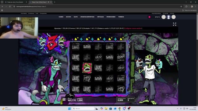Open the TORNEOS navigation item
This screenshot has height=111, width=198.
[x=121, y=17]
